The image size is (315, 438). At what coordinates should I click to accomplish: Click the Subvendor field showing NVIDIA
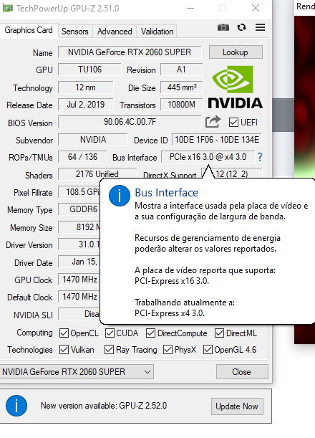(x=92, y=140)
